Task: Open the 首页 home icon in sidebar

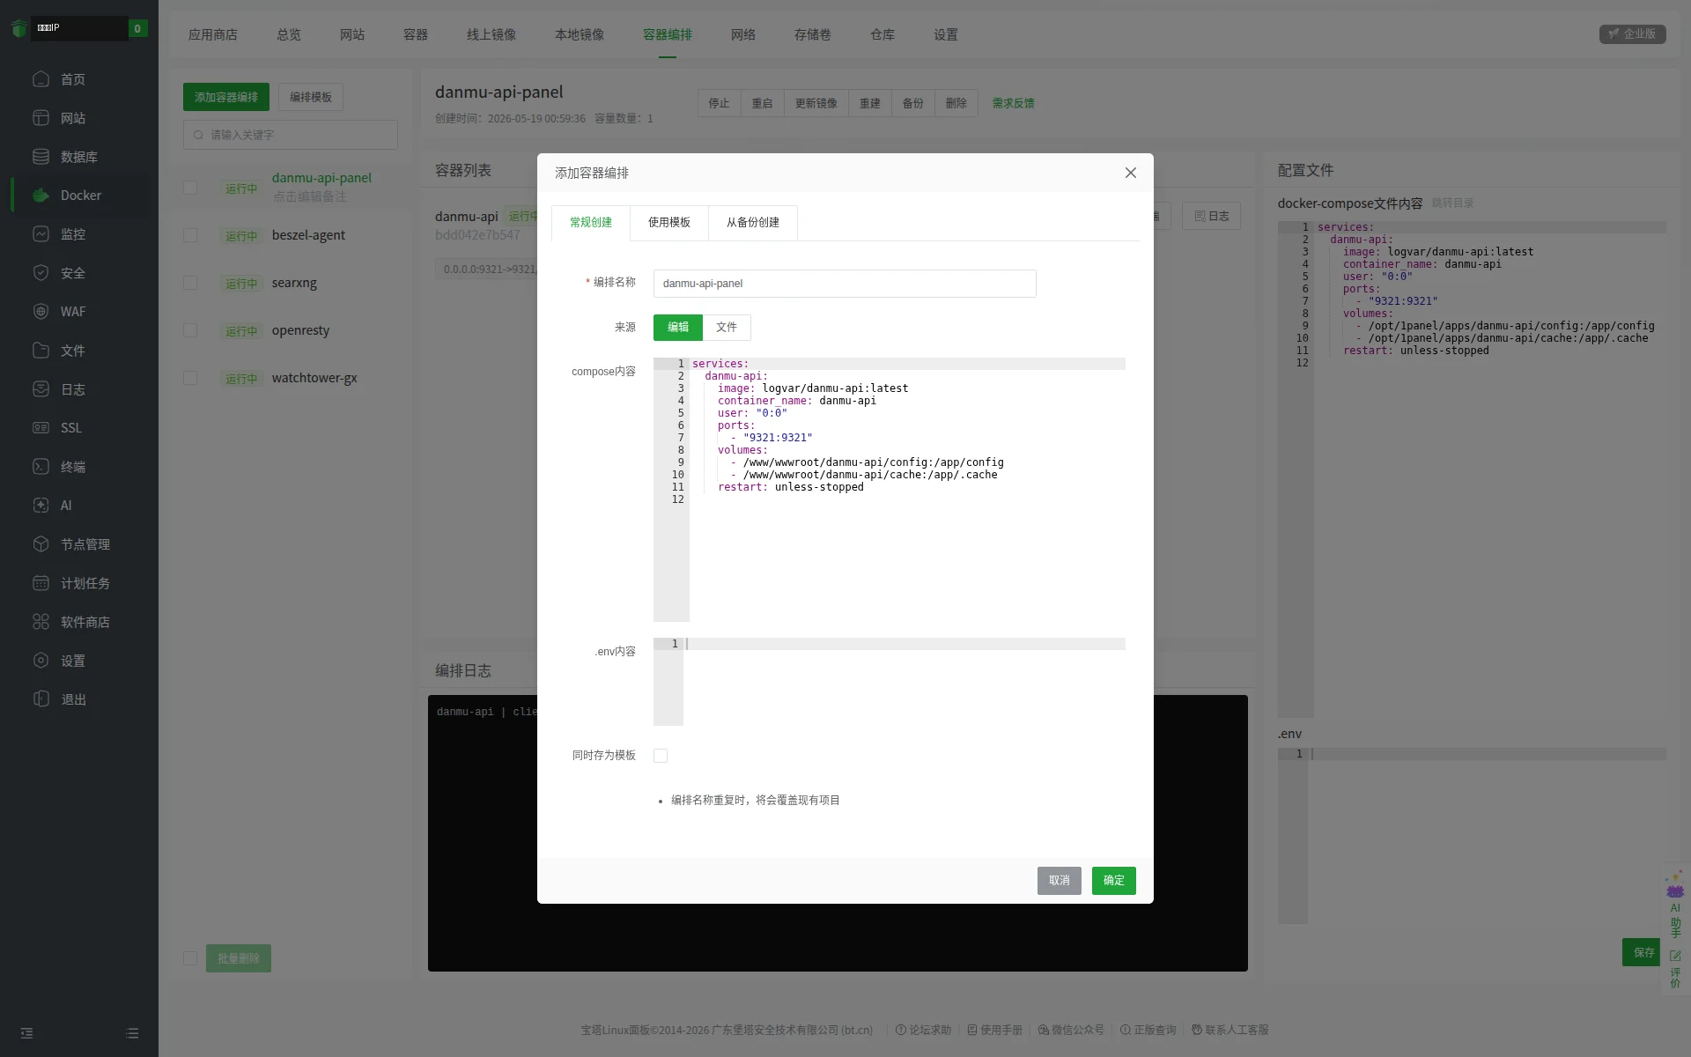Action: click(41, 79)
